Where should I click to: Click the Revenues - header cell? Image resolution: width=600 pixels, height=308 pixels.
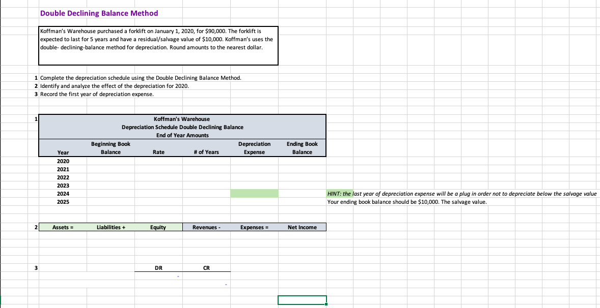coord(206,227)
